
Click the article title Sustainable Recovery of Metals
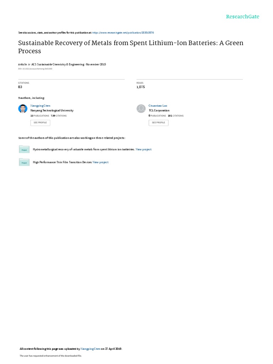click(131, 47)
